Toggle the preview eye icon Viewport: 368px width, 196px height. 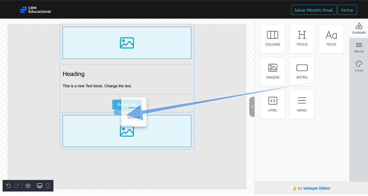(x=28, y=186)
